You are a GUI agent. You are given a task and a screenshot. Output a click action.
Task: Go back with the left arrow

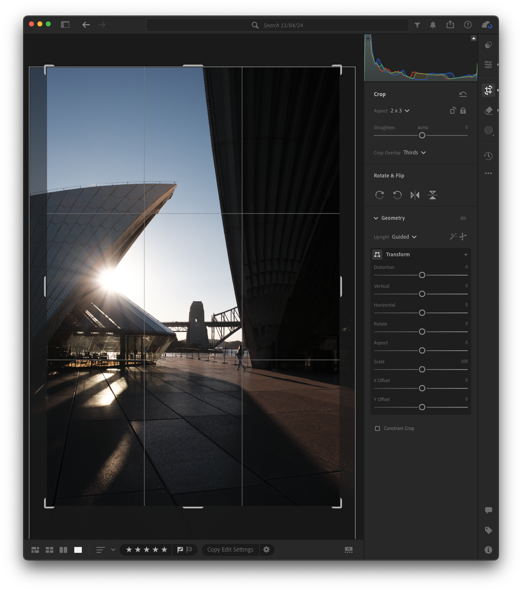86,25
